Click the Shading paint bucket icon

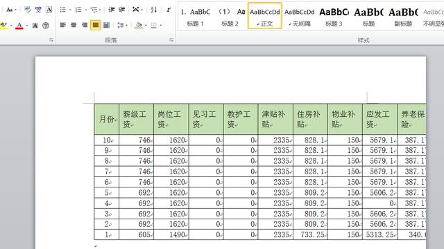click(139, 25)
